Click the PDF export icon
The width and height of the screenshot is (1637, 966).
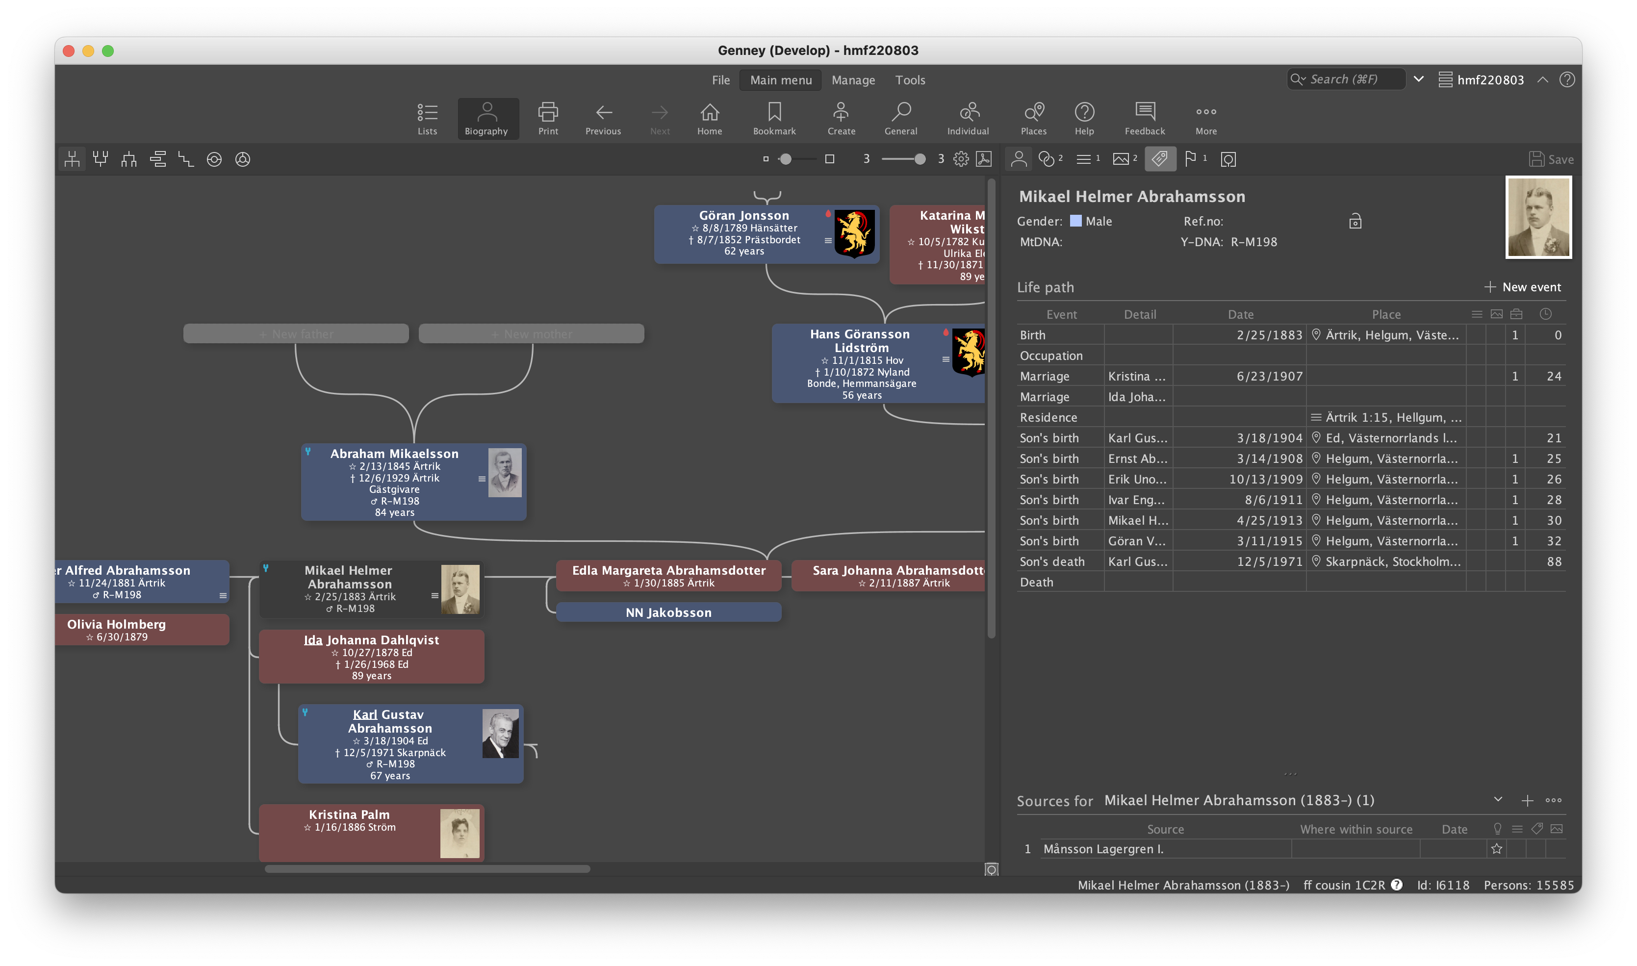984,159
